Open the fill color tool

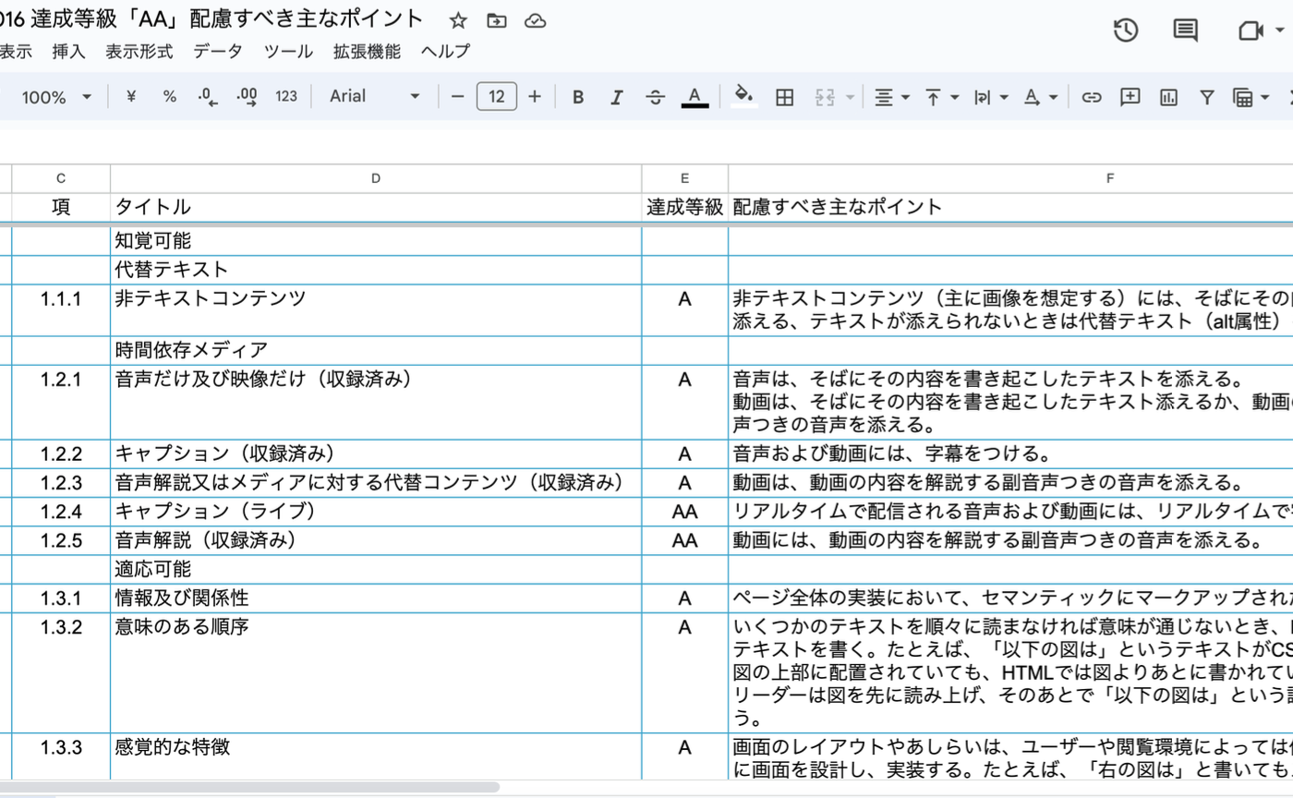click(744, 96)
